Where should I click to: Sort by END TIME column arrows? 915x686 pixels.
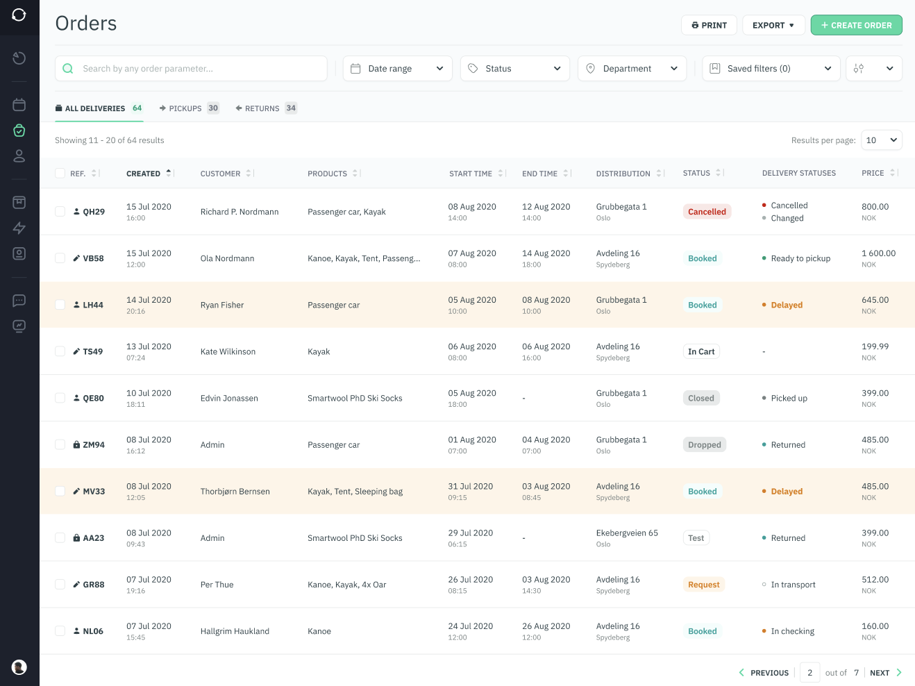[x=566, y=174]
